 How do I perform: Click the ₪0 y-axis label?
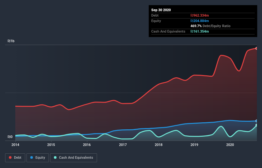10,137
